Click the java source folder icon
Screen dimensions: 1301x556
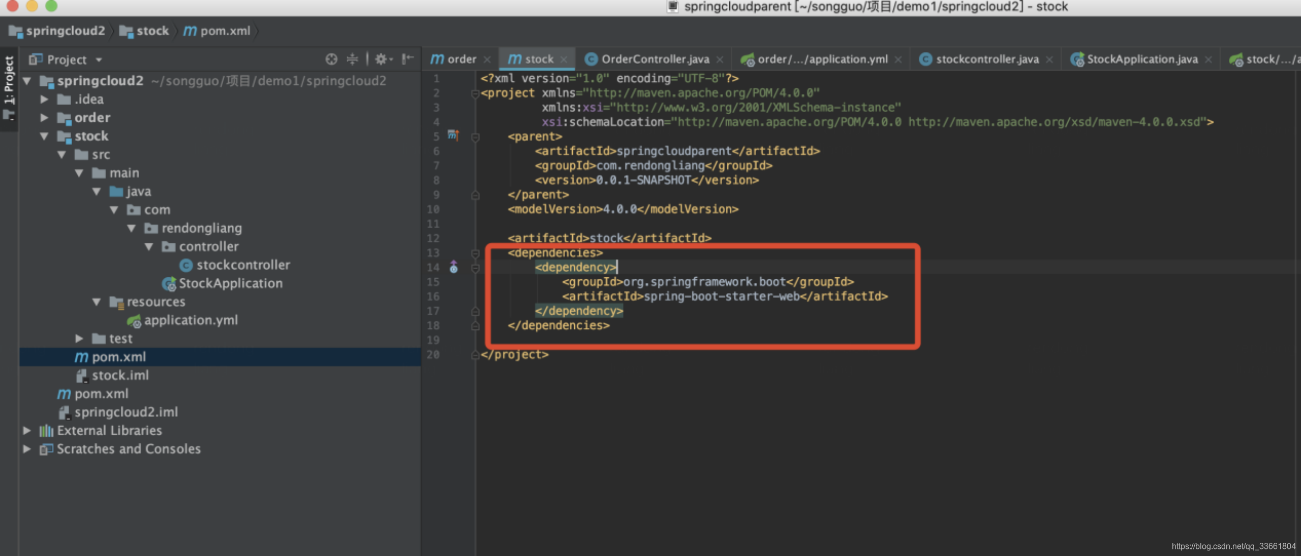coord(116,191)
